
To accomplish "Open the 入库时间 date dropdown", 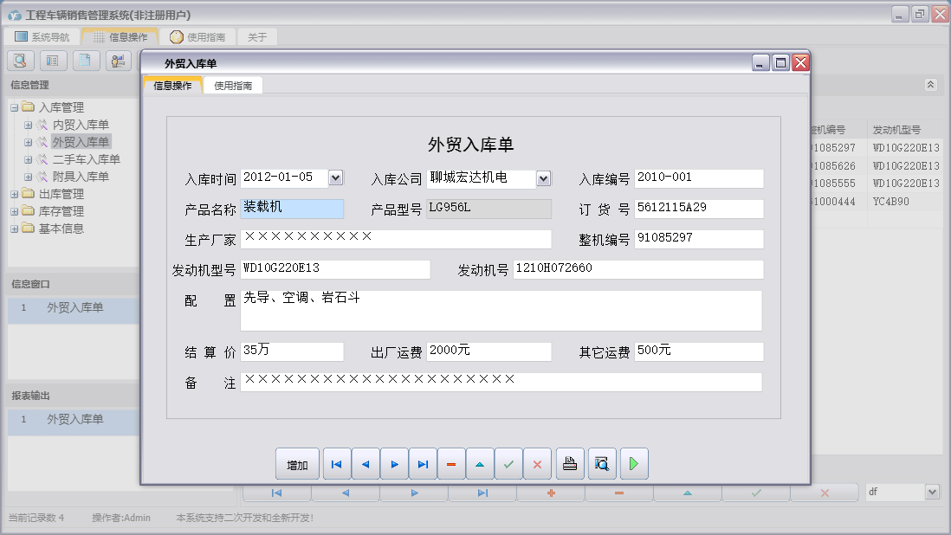I will pos(333,177).
